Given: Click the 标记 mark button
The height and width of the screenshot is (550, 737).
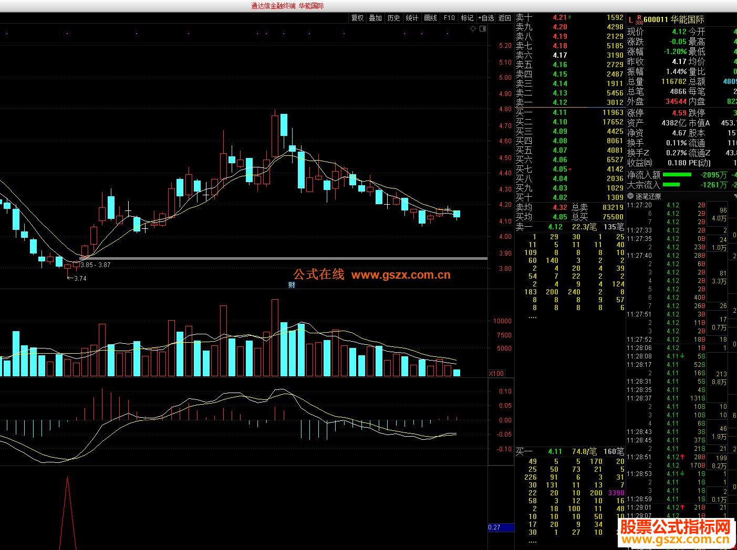Looking at the screenshot, I should (x=468, y=18).
